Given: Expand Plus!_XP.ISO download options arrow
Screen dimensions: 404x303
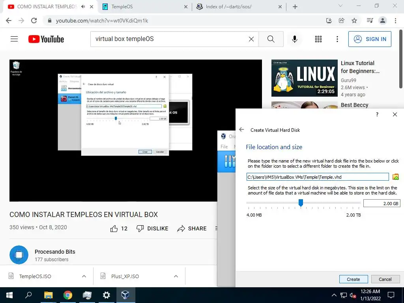Looking at the screenshot, I should click(176, 276).
